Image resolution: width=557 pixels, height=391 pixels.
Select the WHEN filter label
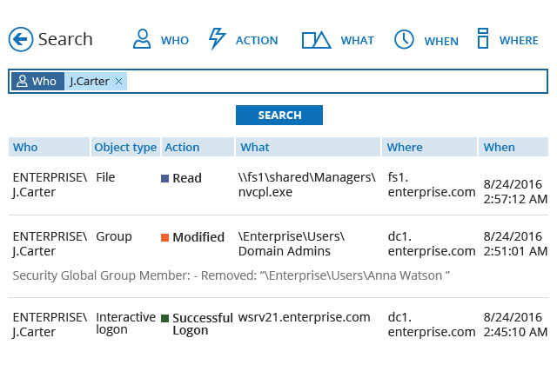pos(441,41)
